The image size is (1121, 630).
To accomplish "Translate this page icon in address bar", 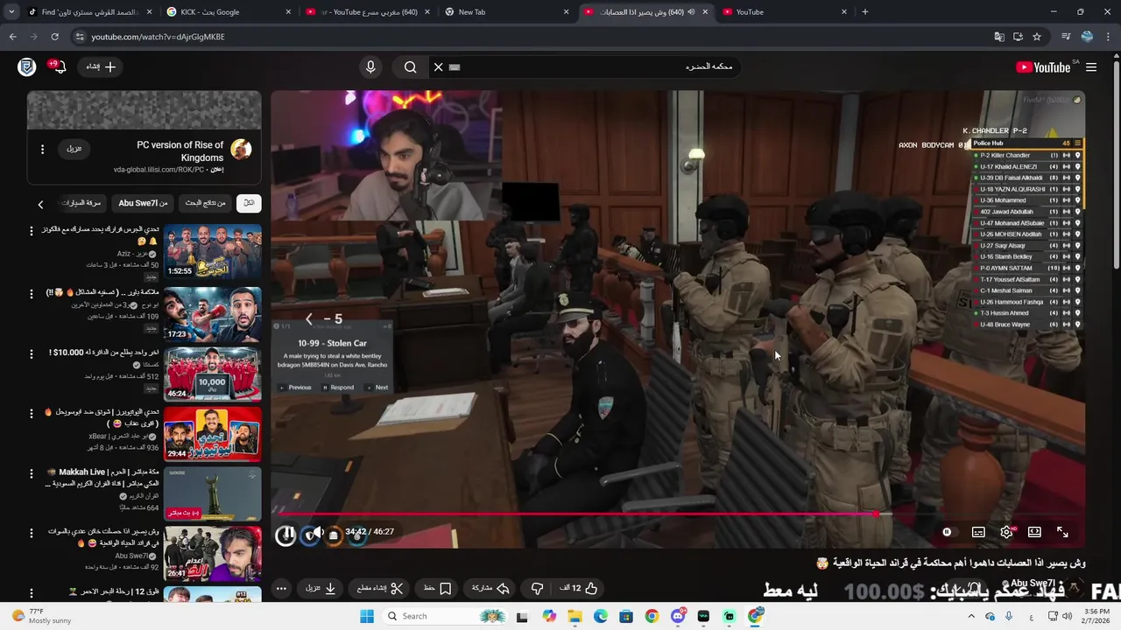I will 999,37.
